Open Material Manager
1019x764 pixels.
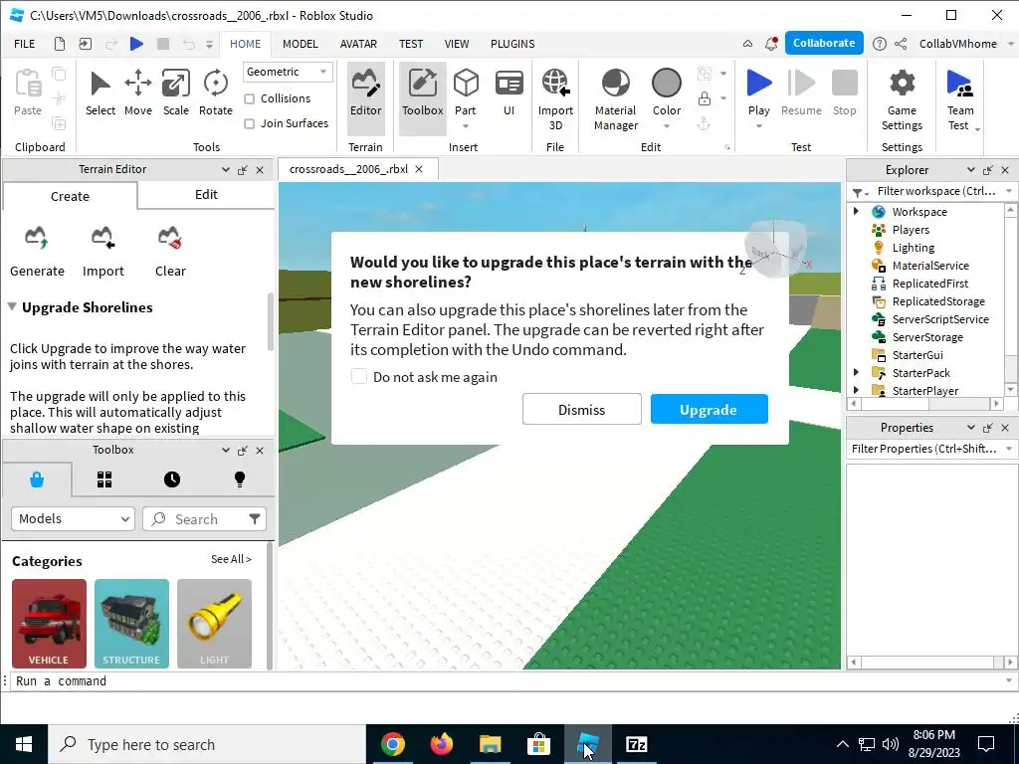pos(615,98)
